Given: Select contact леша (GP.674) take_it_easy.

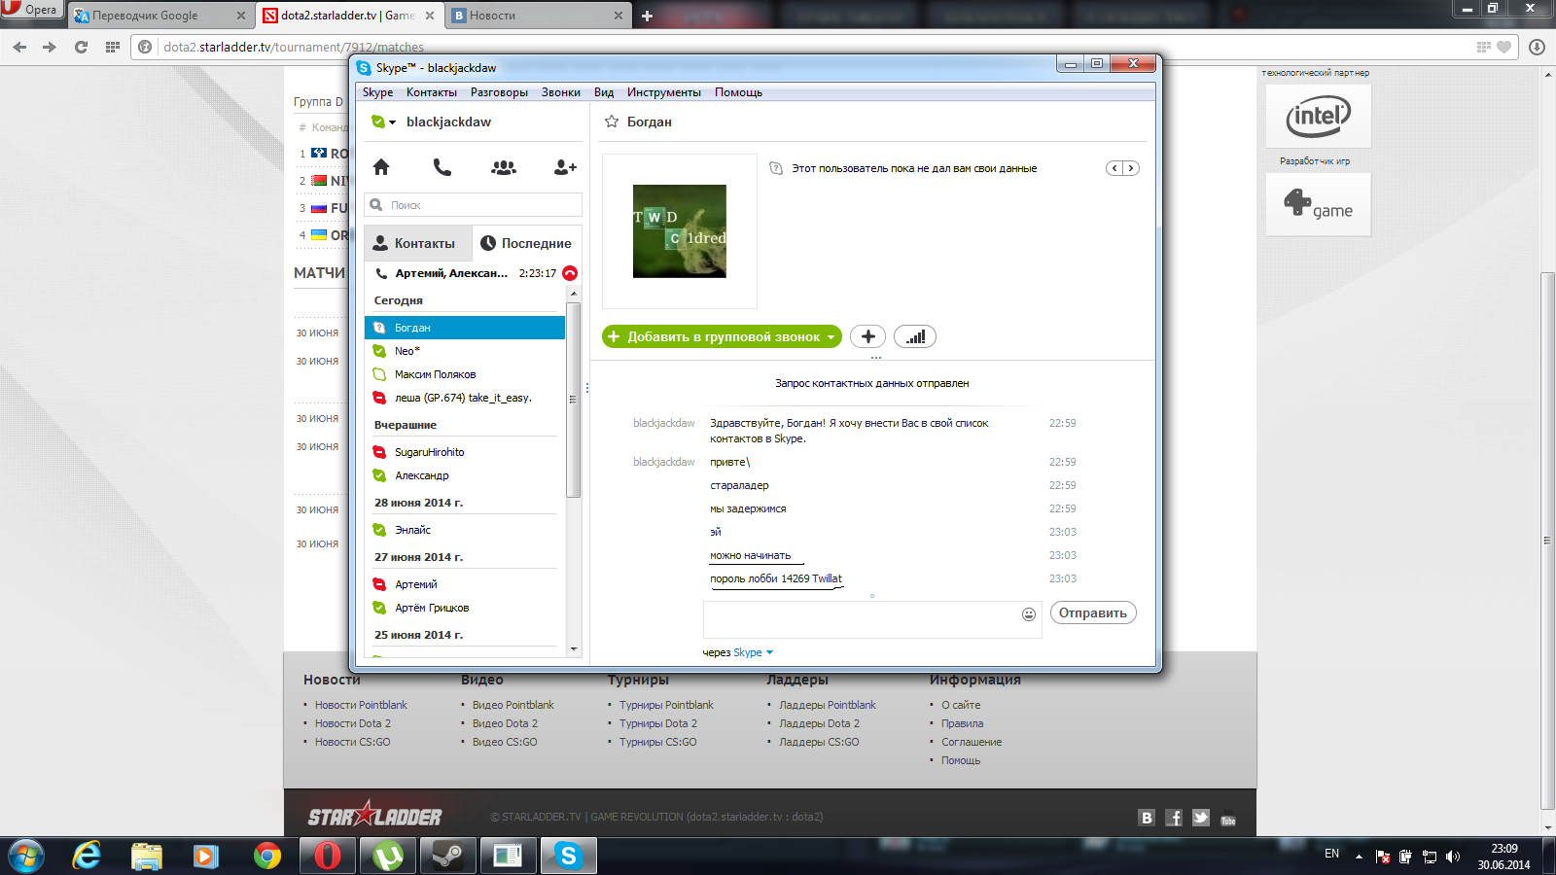Looking at the screenshot, I should coord(465,398).
